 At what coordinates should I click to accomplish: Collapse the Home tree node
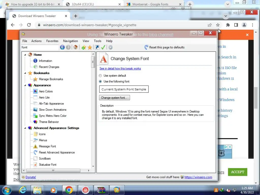(25, 55)
